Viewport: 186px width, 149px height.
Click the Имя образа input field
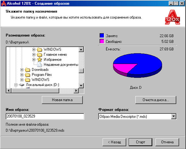(45, 116)
